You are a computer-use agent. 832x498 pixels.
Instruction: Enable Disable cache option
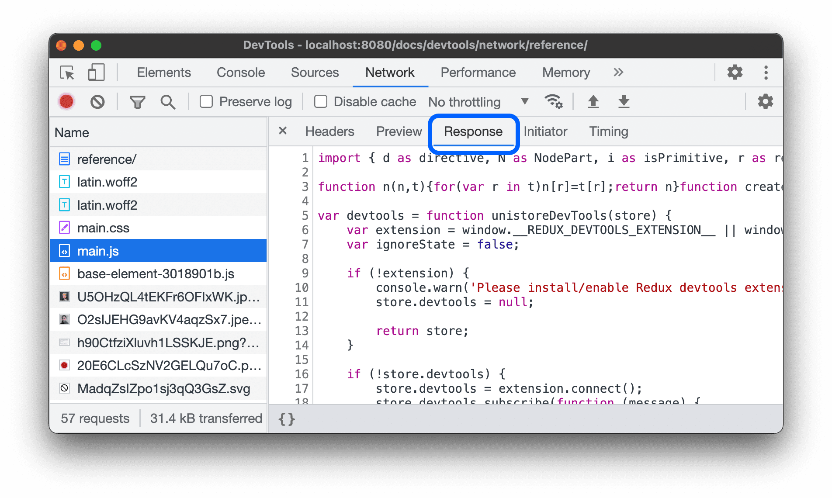pos(320,101)
